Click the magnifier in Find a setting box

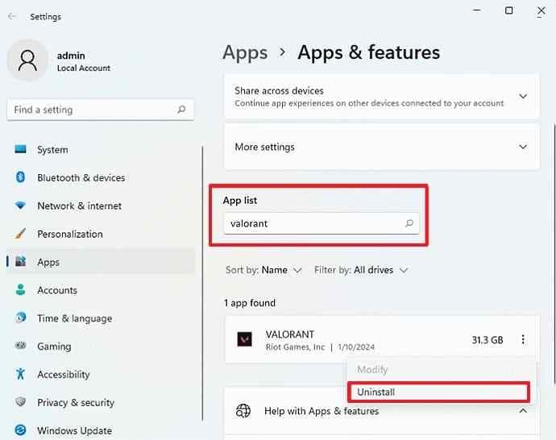pos(181,110)
